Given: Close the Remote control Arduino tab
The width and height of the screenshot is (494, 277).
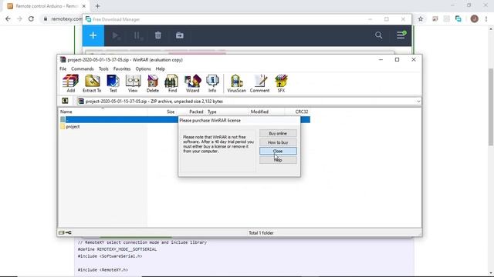Looking at the screenshot, I should 84,6.
